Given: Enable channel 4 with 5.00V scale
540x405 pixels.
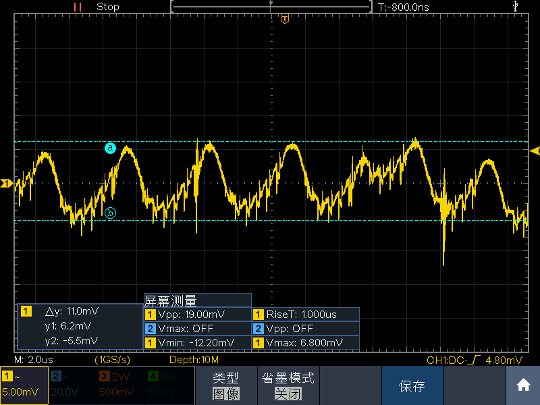Looking at the screenshot, I should pos(170,385).
